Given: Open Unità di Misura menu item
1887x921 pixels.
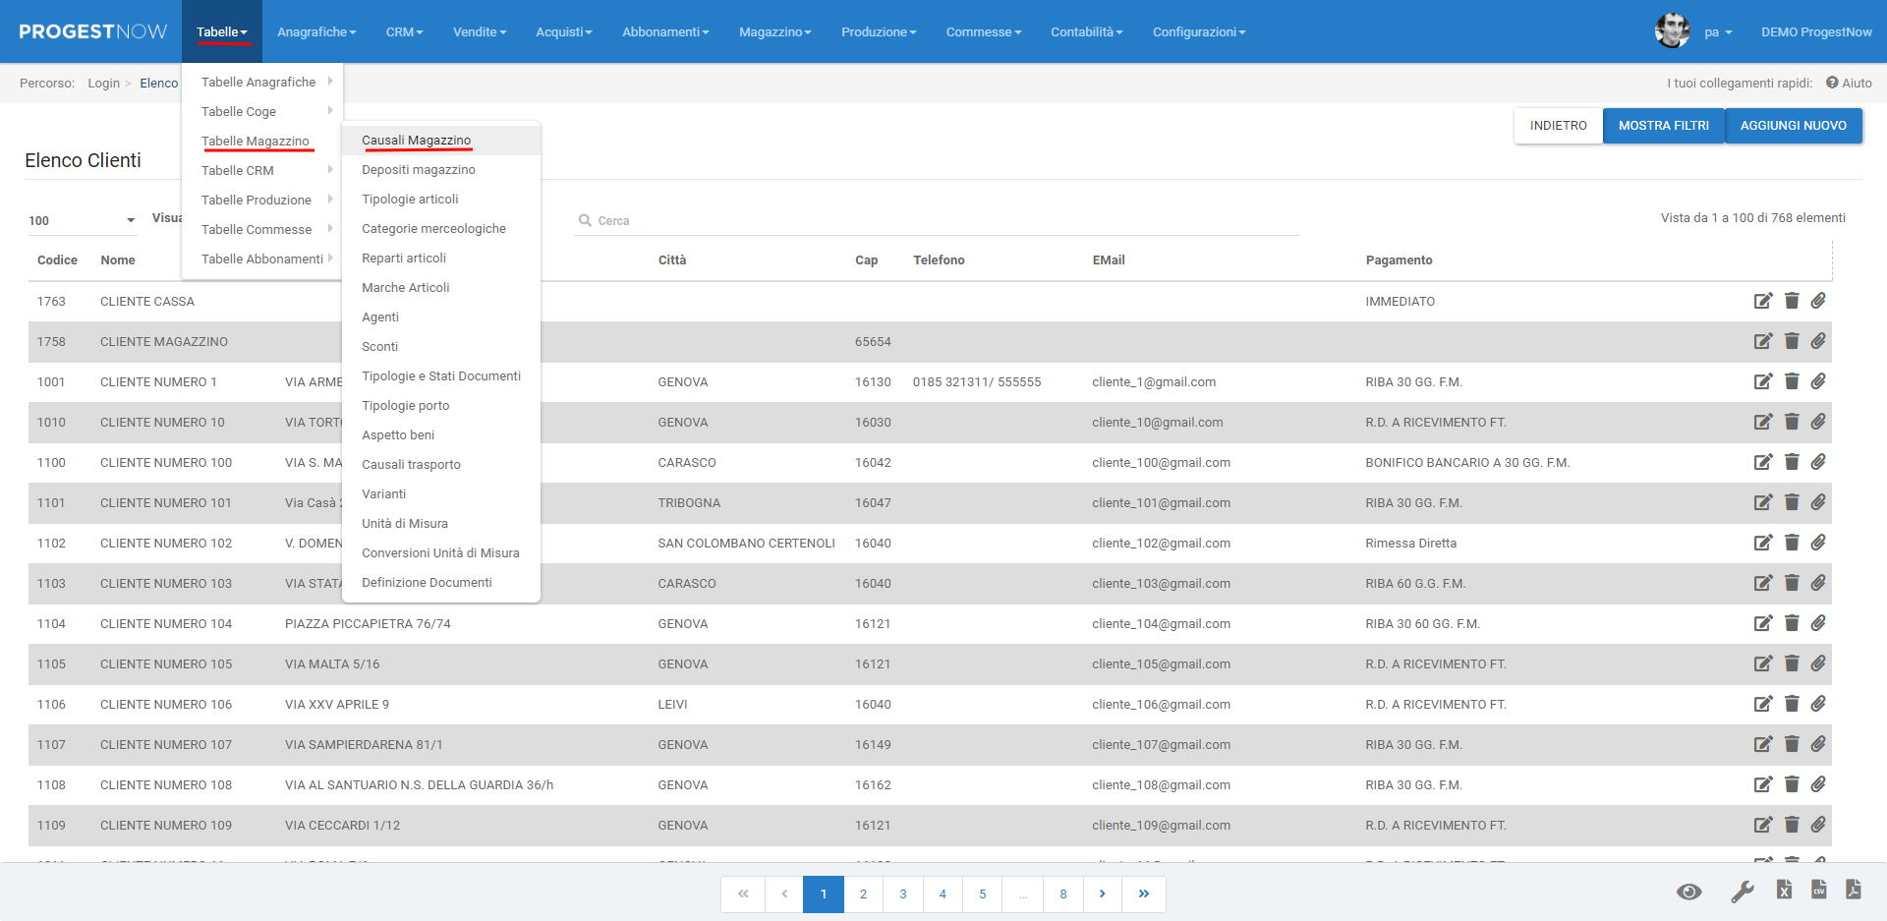Looking at the screenshot, I should click(405, 524).
